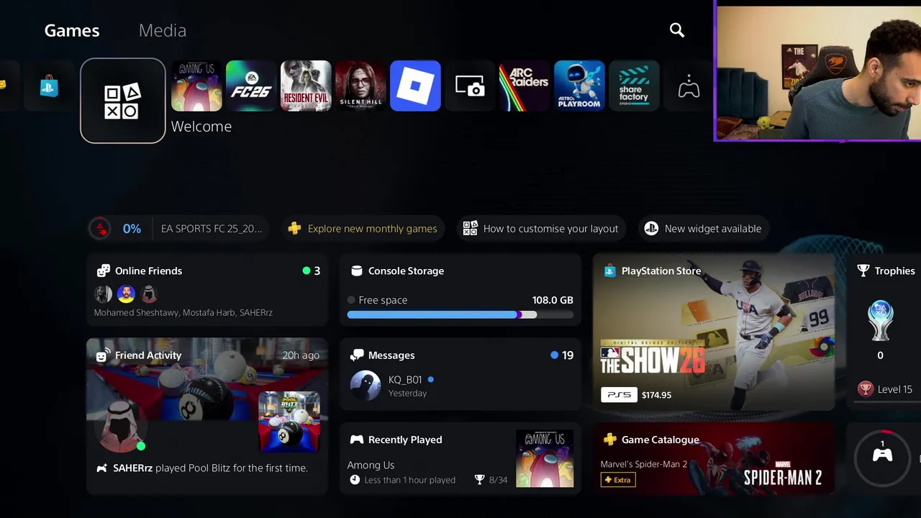Click the New widget available chip
921x518 pixels.
(703, 229)
